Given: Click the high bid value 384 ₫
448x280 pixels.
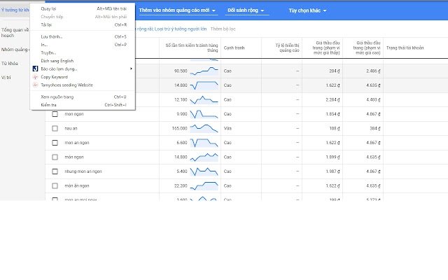Looking at the screenshot, I should (375, 128).
